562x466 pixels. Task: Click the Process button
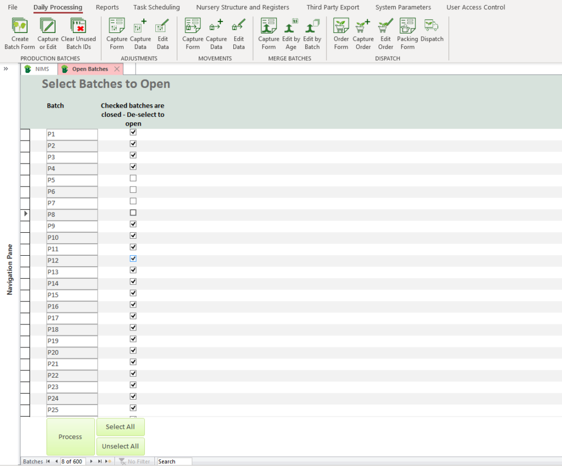point(70,437)
